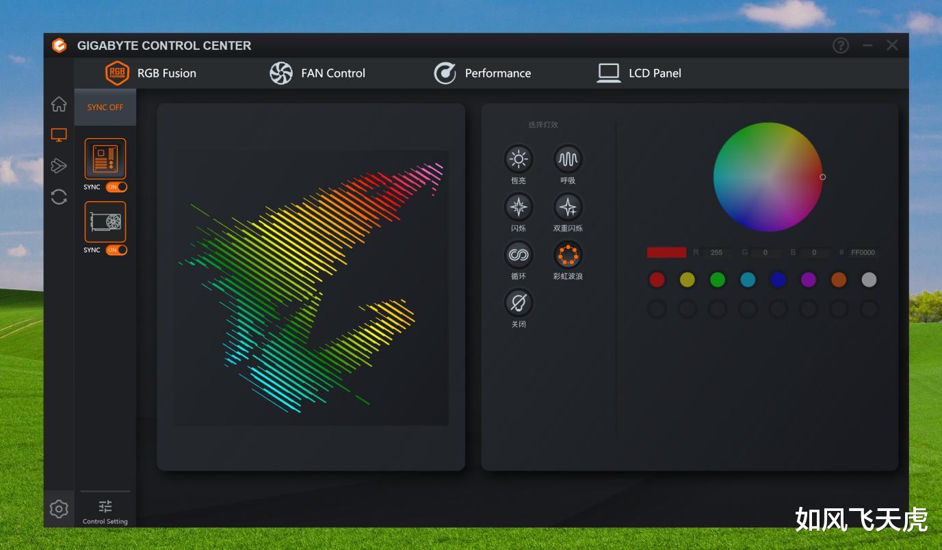Choose the 呼吸 breathing lighting effect

(x=568, y=159)
